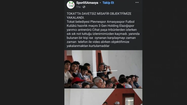Click the globe public audience icon
The width and height of the screenshot is (187, 105).
point(84,7)
